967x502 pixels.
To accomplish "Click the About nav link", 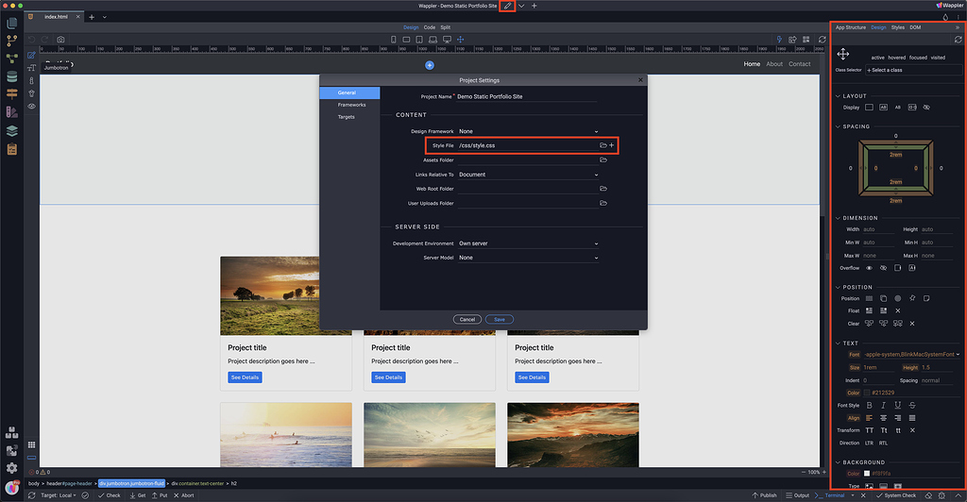I will tap(774, 64).
